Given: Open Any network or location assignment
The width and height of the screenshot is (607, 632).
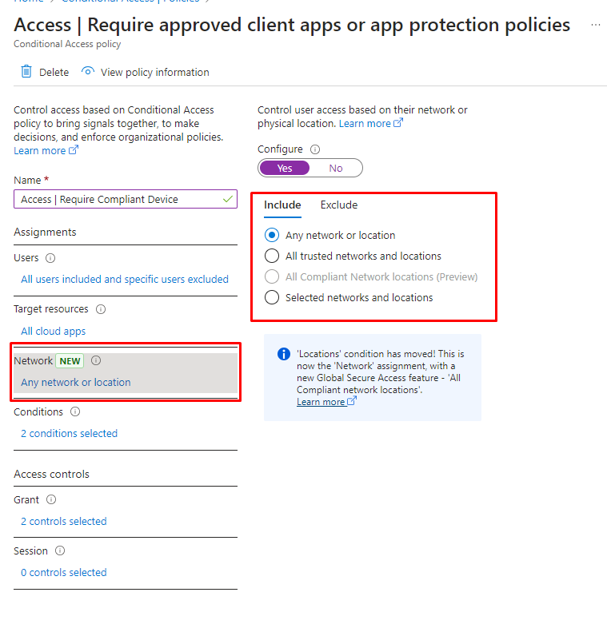Looking at the screenshot, I should (76, 382).
